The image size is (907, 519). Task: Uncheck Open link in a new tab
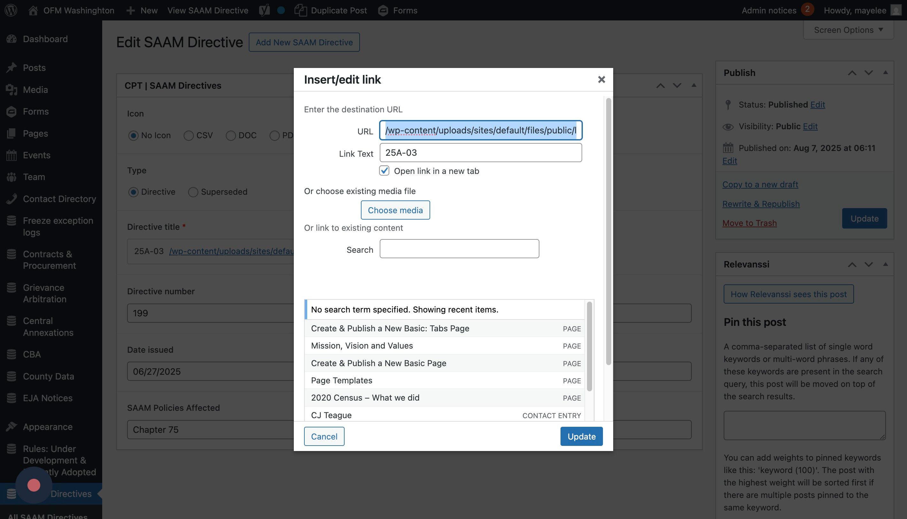tap(384, 171)
